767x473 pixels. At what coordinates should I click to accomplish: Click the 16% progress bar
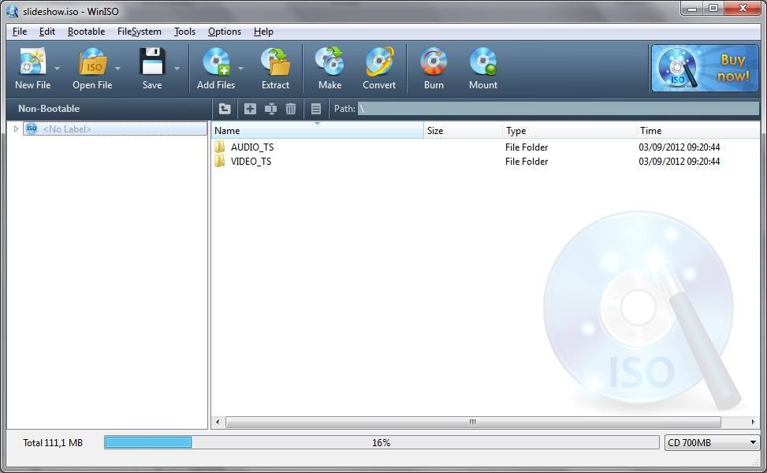[381, 442]
